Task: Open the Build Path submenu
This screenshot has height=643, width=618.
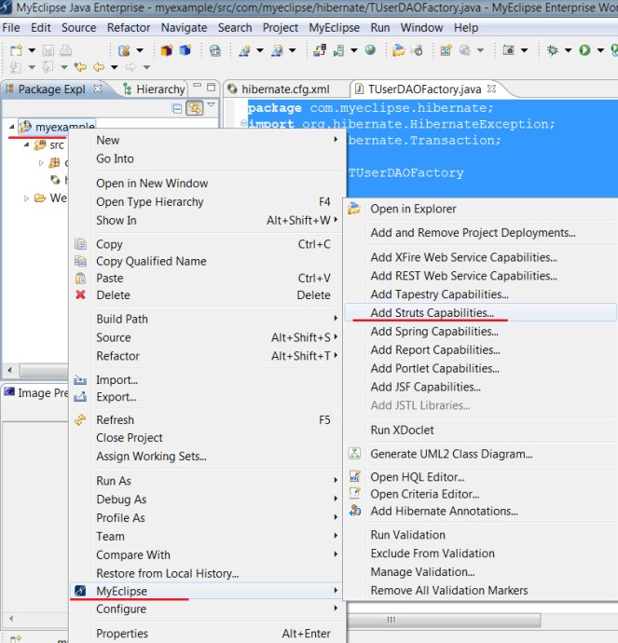Action: point(206,319)
